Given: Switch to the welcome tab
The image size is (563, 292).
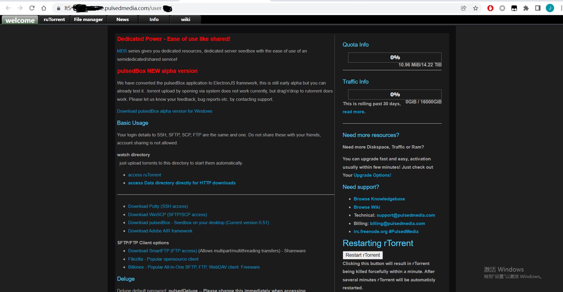Looking at the screenshot, I should click(x=20, y=20).
